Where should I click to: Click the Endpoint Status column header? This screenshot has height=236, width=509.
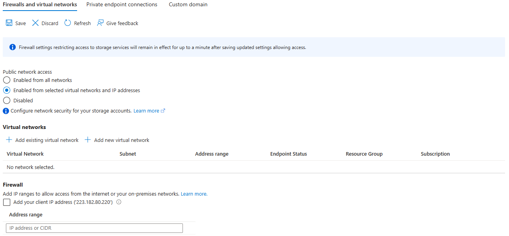[288, 154]
